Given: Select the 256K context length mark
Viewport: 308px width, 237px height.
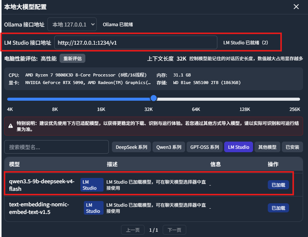Looking at the screenshot, I should 294,109.
